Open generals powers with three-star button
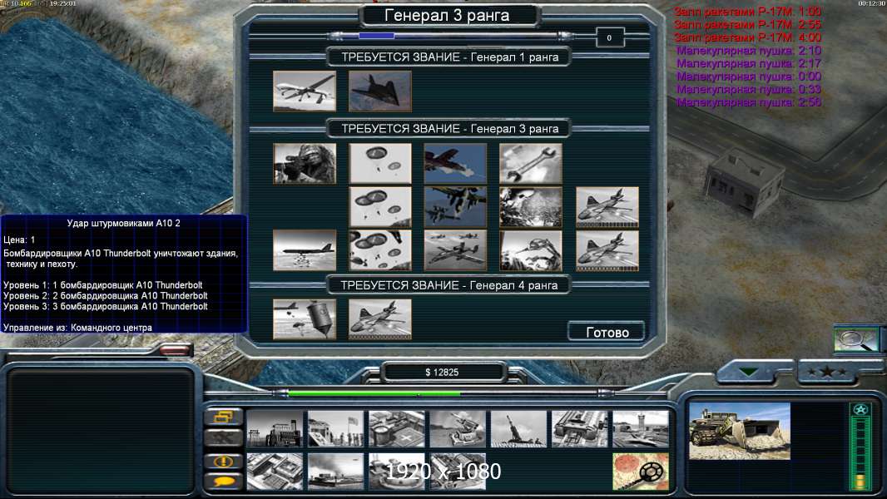 (827, 372)
